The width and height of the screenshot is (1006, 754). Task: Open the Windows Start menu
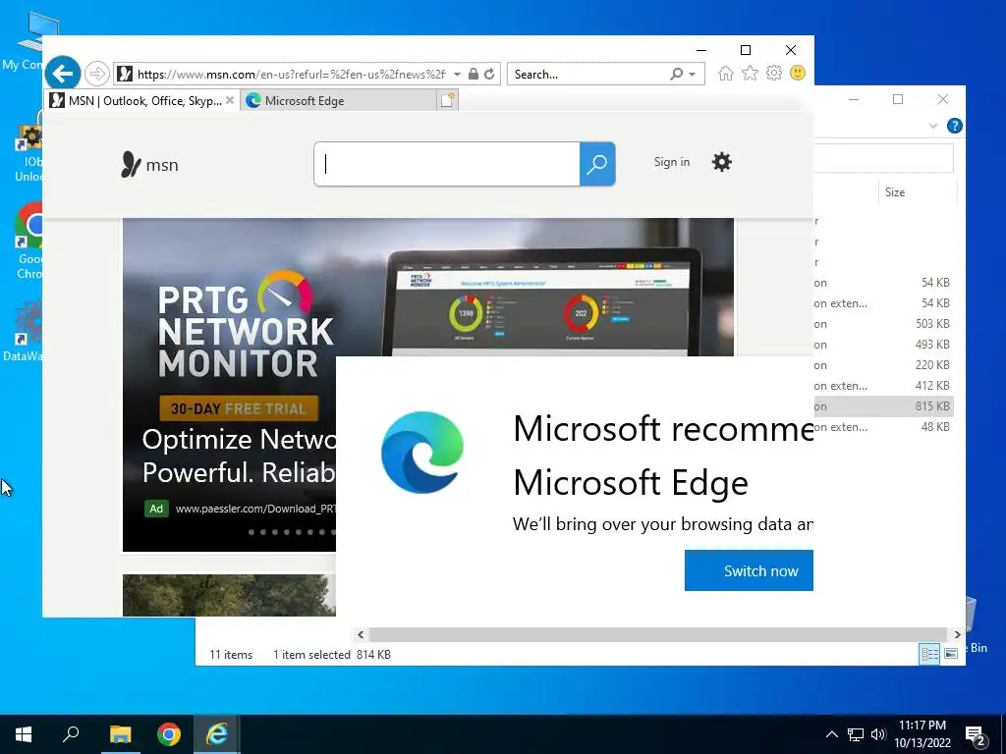(x=24, y=734)
